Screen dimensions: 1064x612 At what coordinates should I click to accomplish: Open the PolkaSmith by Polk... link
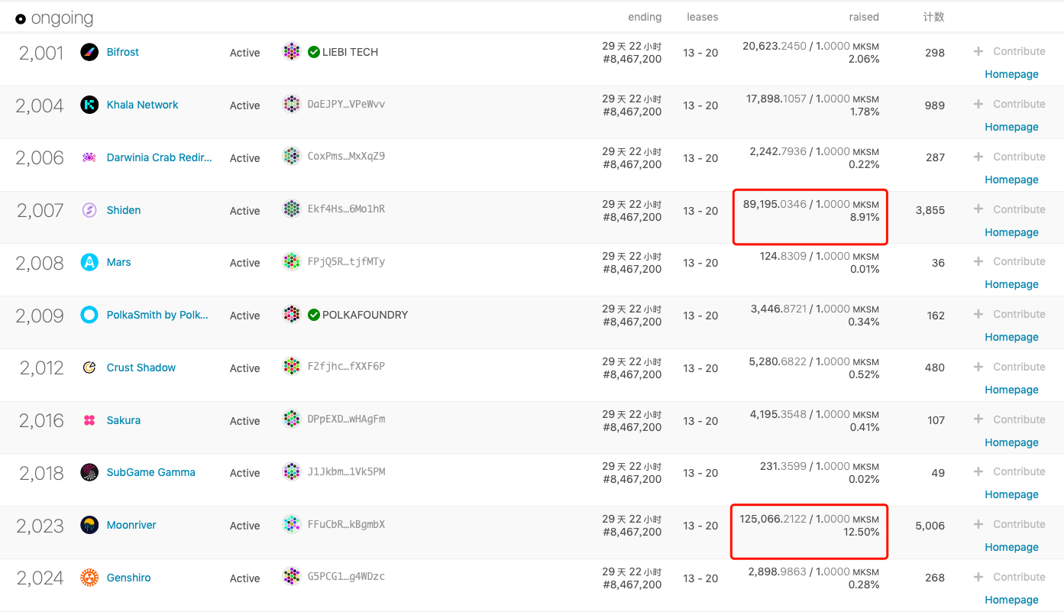(x=157, y=315)
